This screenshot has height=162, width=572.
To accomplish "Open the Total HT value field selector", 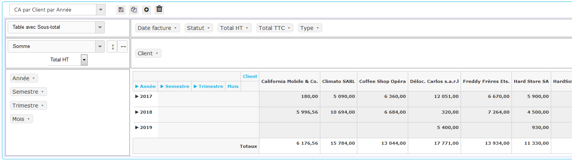I will (x=84, y=60).
